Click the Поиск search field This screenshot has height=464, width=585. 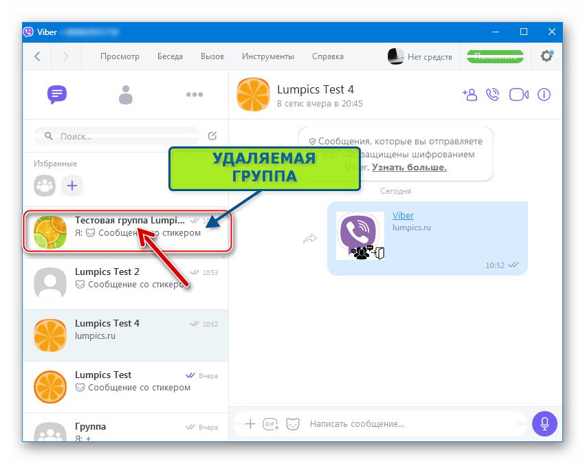[117, 136]
